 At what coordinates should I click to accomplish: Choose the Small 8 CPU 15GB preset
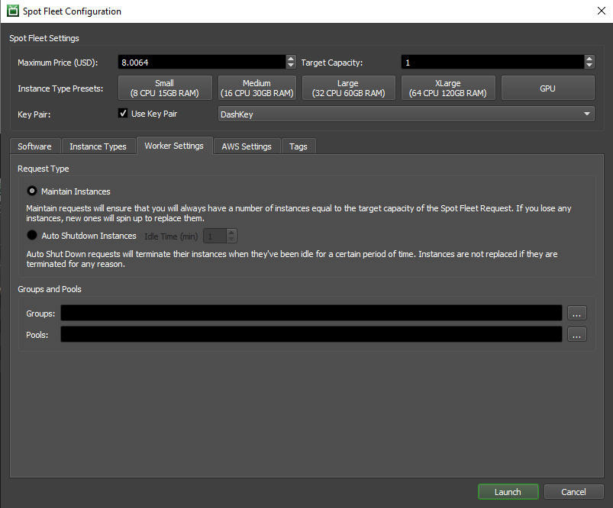pyautogui.click(x=165, y=88)
